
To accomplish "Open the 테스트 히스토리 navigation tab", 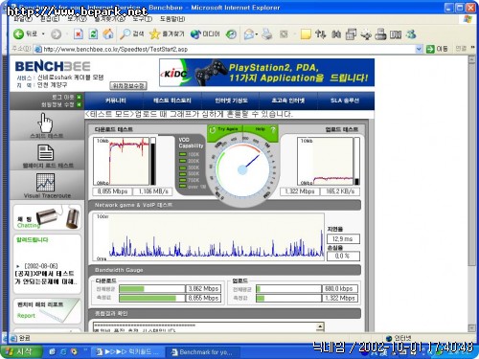I will (x=172, y=101).
